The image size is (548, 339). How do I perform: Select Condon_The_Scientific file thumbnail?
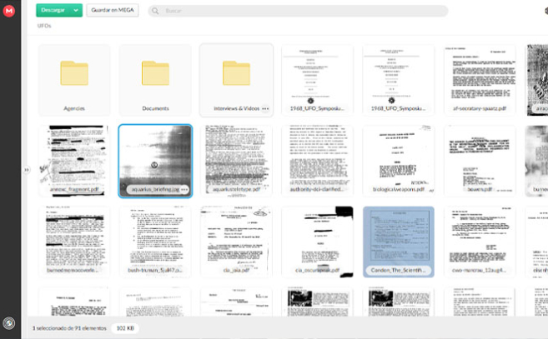(399, 242)
